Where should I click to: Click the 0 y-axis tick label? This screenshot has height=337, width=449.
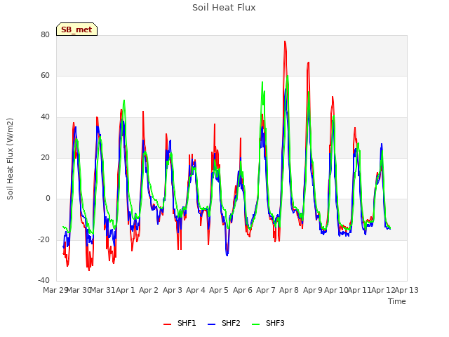pos(48,199)
